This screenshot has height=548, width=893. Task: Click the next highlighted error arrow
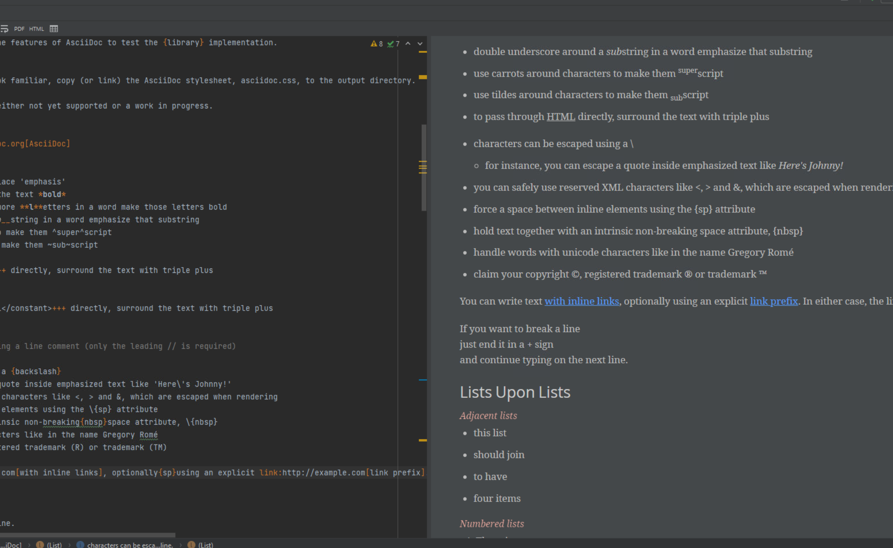420,43
